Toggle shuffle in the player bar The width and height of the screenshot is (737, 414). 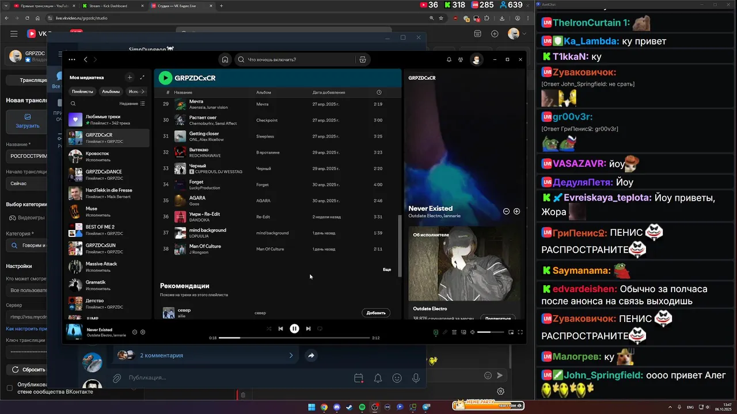[x=269, y=328]
